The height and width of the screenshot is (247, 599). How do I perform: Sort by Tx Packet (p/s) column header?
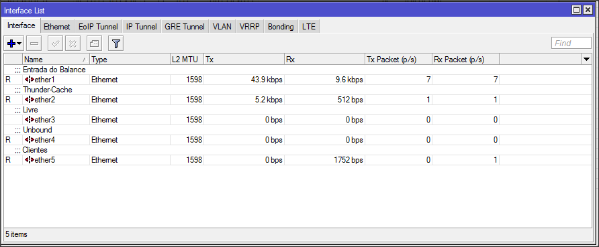point(398,60)
